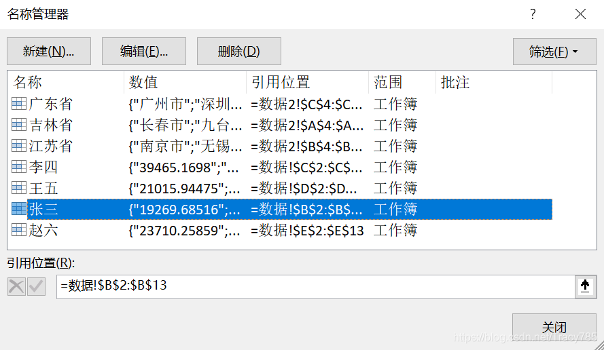This screenshot has height=350, width=604.
Task: Click value {"长春市";"九台... cell
Action: point(185,125)
